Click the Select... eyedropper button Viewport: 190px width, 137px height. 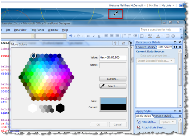[x=113, y=86]
